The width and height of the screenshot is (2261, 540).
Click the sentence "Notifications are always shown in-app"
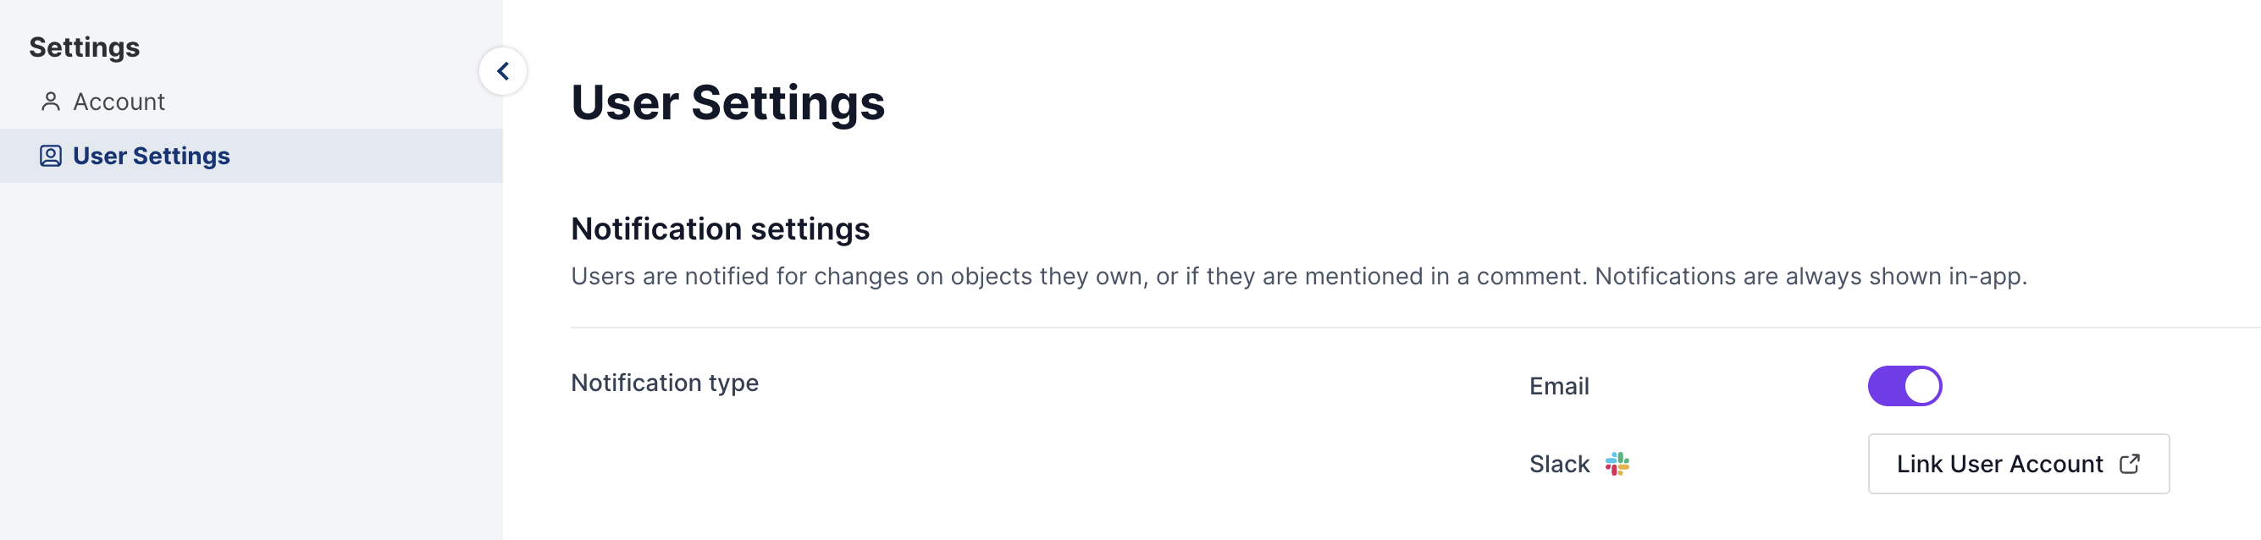coord(1810,276)
